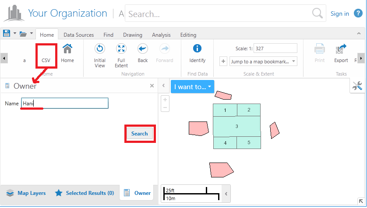Screen dimensions: 367x208
Task: Click the 'a' toolbar item
Action: pyautogui.click(x=25, y=60)
